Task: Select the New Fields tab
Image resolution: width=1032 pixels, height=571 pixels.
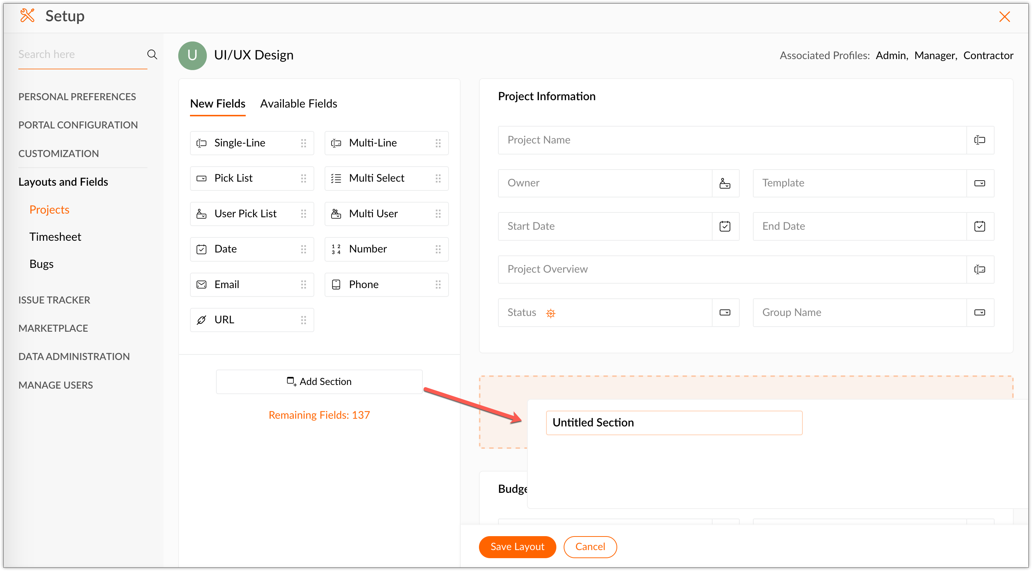Action: (217, 104)
